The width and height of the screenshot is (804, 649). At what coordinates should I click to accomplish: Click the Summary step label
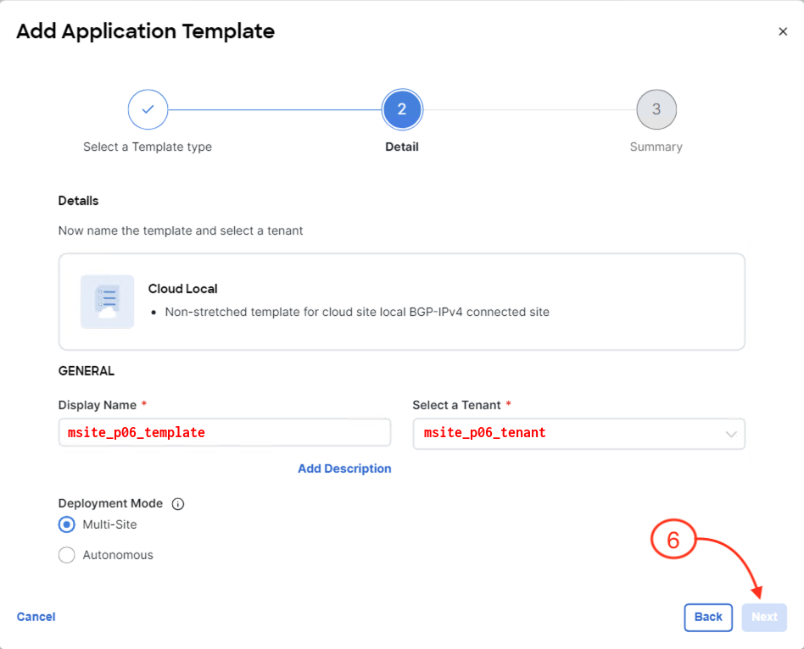656,147
